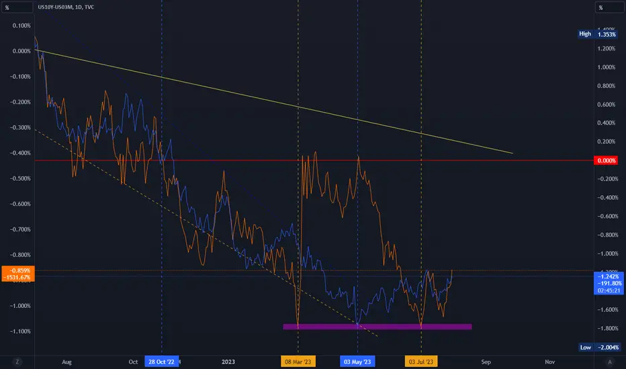Image resolution: width=626 pixels, height=369 pixels.
Task: Click the -0.600% right scale label
Action: [607, 216]
